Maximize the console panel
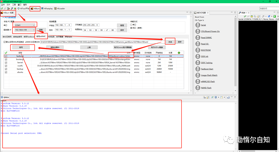Screen dimensions: 279x152 [x=235, y=97]
